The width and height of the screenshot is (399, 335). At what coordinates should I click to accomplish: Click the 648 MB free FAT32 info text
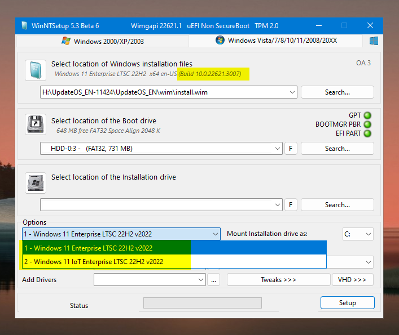point(108,131)
